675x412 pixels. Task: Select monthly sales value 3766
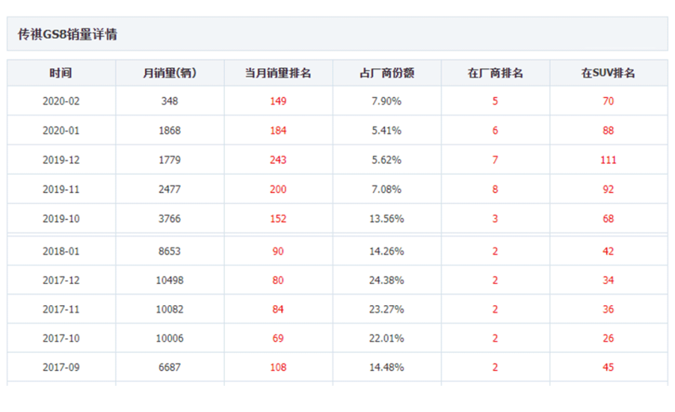[x=170, y=219]
